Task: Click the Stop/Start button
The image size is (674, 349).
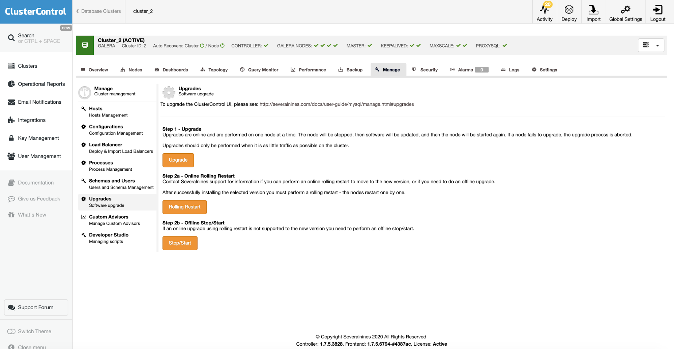Action: 180,243
